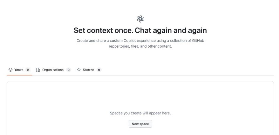Show the Starred spaces tab

pyautogui.click(x=89, y=70)
